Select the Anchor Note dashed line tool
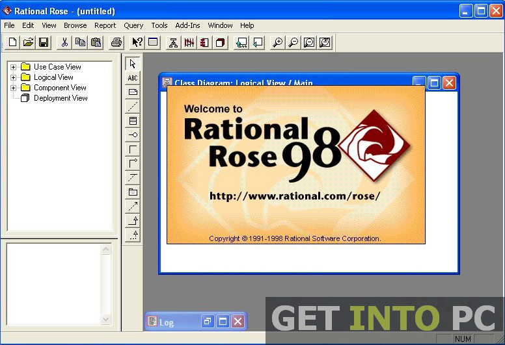The height and width of the screenshot is (345, 505). [133, 107]
